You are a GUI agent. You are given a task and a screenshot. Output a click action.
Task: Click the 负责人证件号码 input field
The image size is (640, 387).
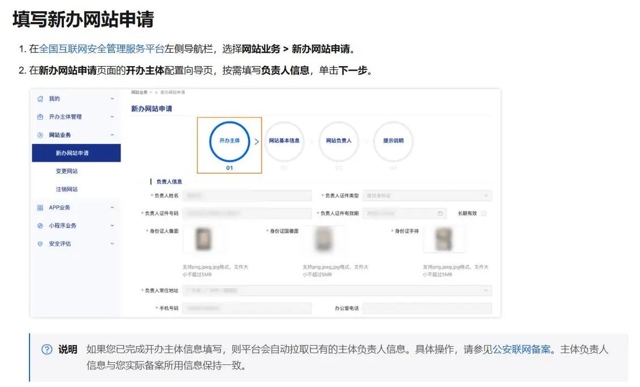point(247,213)
